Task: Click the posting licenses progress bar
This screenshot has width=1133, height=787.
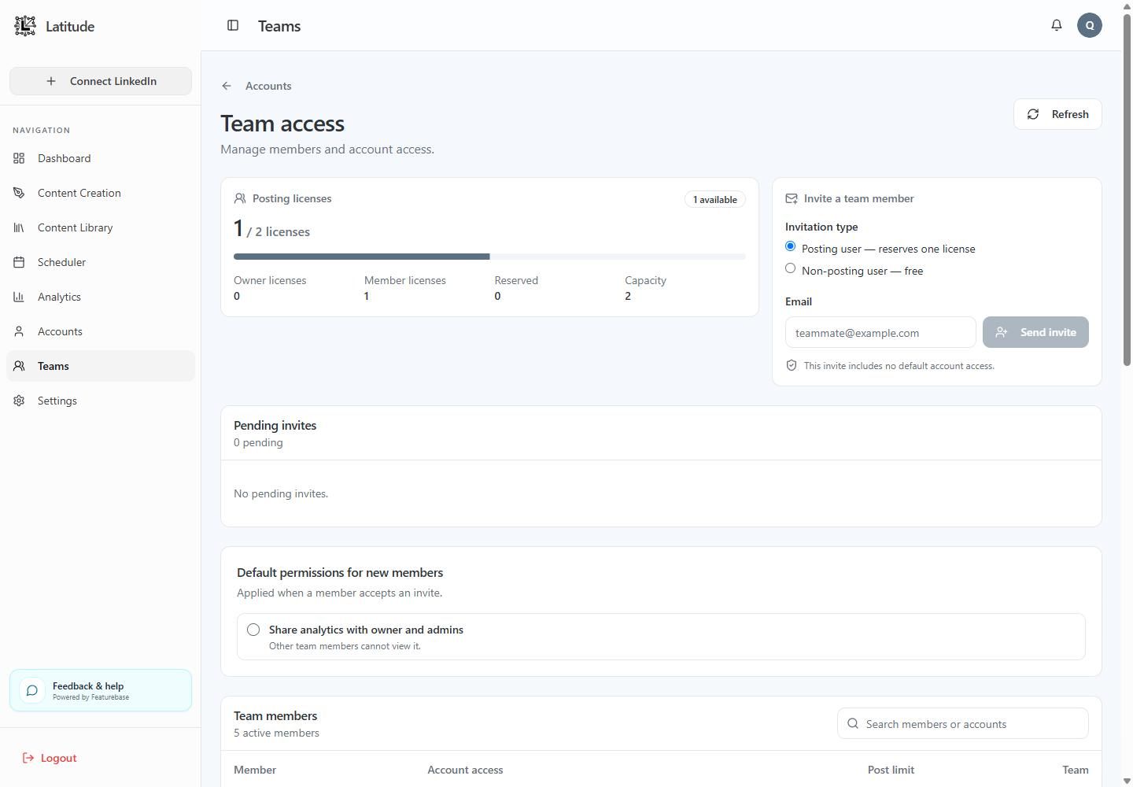Action: click(x=489, y=257)
